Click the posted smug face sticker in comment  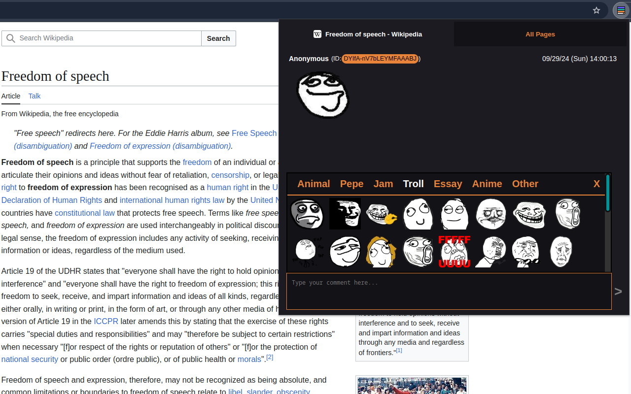[323, 95]
